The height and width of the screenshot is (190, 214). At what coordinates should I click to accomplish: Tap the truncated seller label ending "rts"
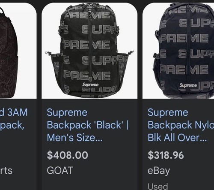[6, 171]
